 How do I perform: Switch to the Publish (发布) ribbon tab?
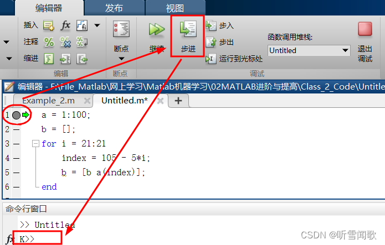[x=114, y=8]
